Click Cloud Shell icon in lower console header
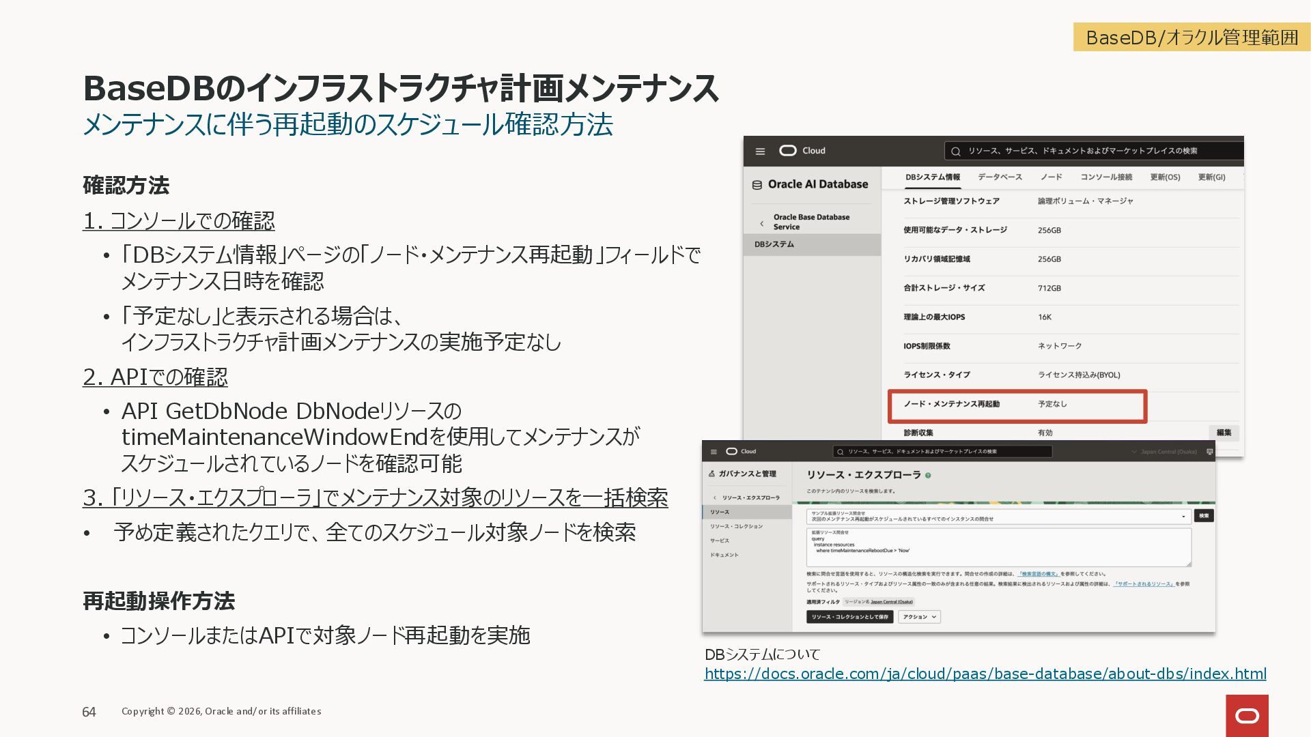 [x=1210, y=452]
